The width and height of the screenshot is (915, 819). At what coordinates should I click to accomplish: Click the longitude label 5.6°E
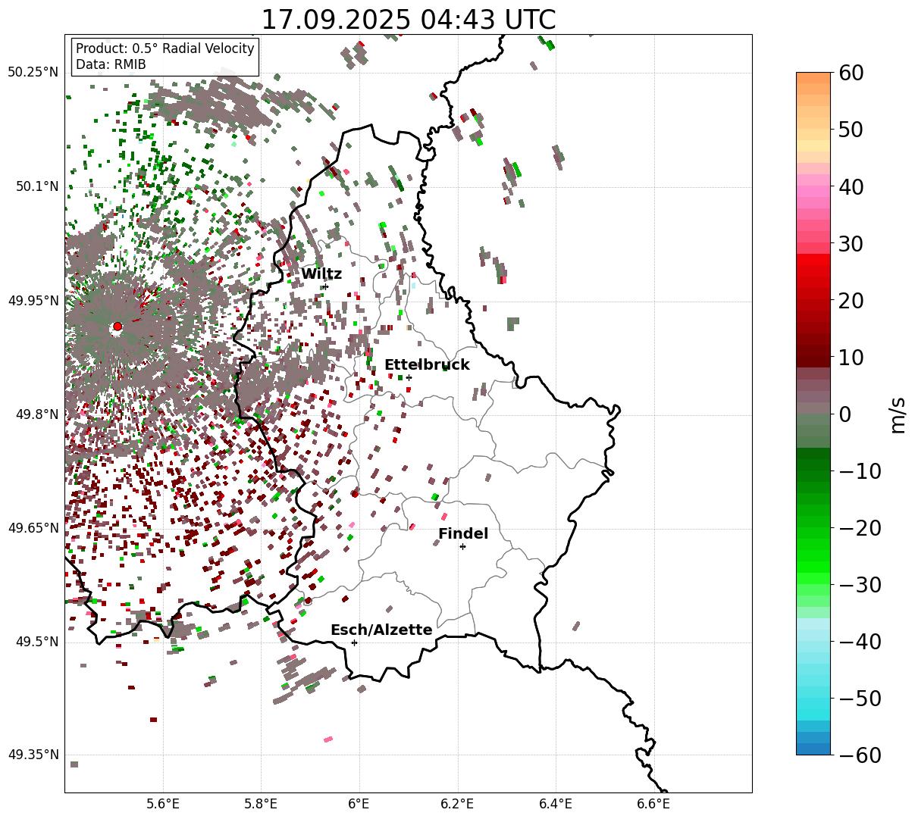pyautogui.click(x=163, y=803)
